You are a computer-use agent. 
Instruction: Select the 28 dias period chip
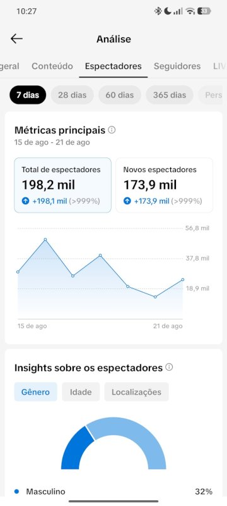(73, 95)
